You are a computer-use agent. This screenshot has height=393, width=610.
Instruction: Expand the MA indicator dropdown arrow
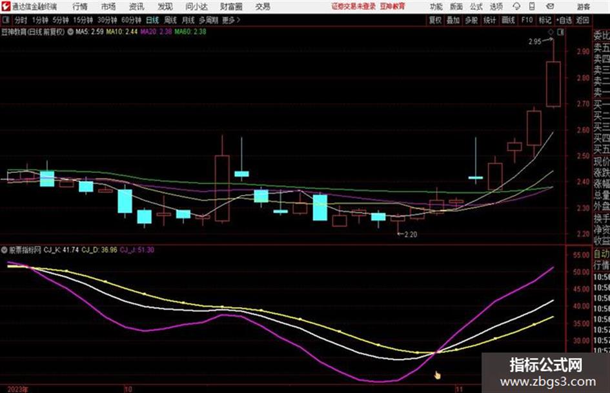coord(70,32)
